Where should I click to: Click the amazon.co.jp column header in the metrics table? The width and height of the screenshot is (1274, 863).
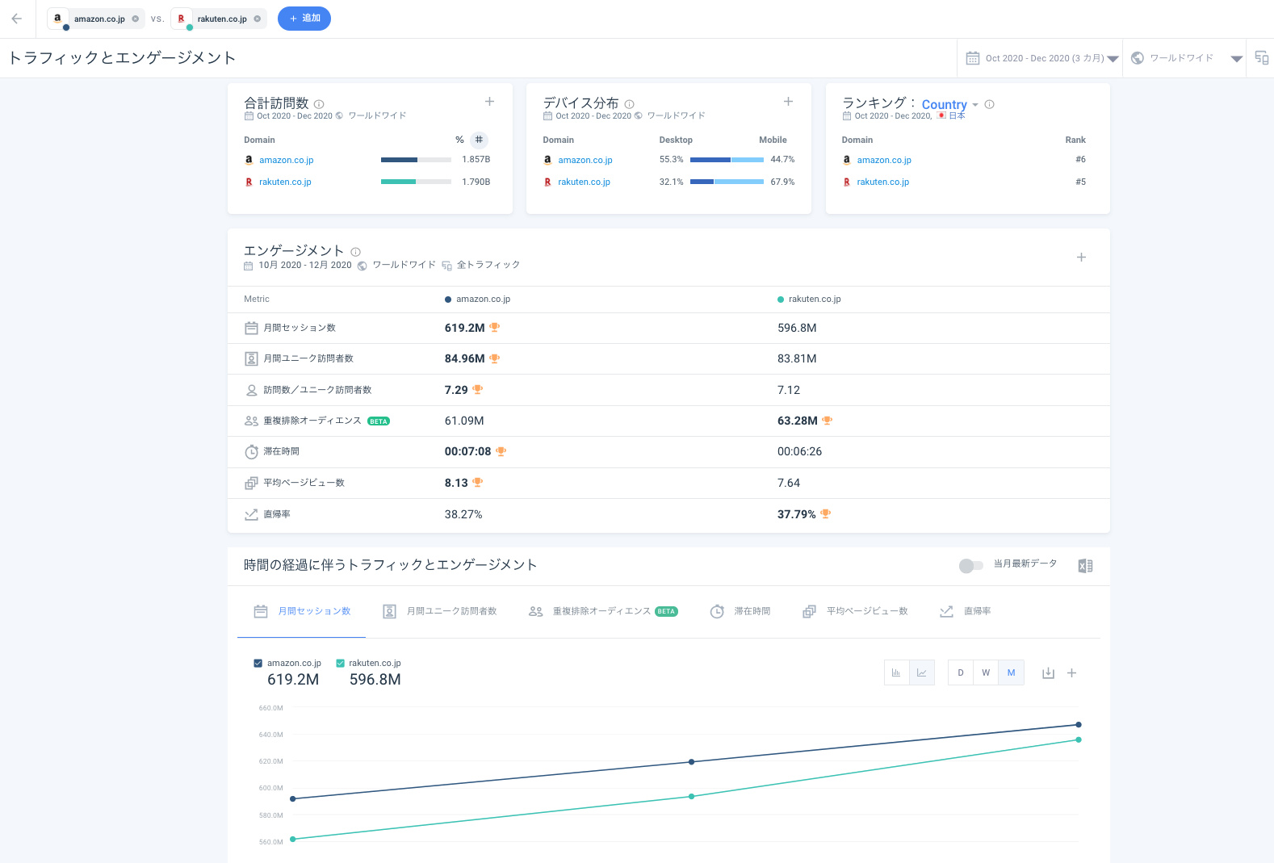tap(477, 300)
